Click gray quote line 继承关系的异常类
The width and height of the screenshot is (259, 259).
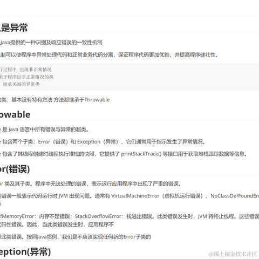pyautogui.click(x=21, y=84)
